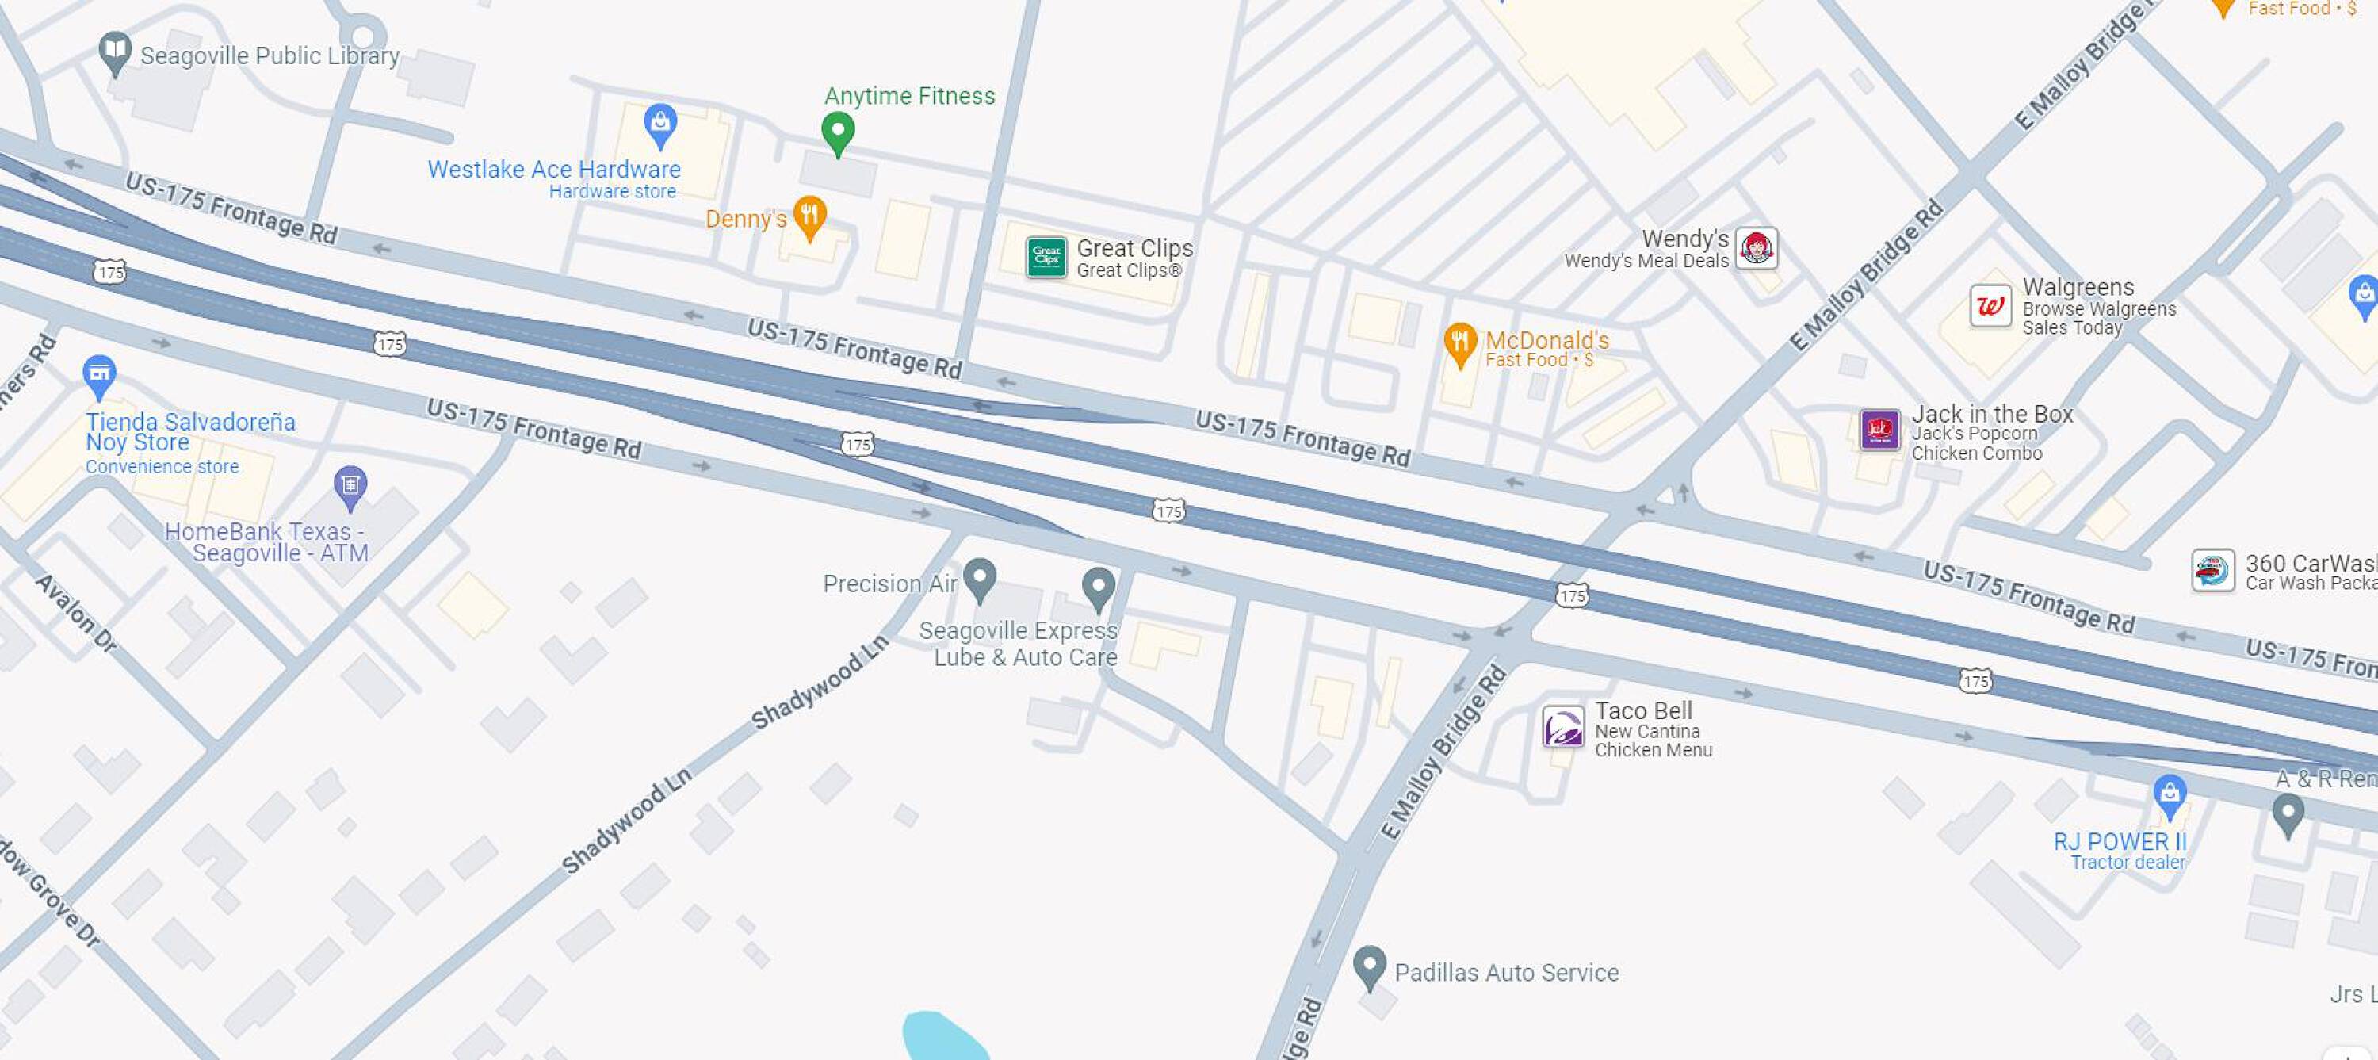Open the HomeBank Texas ATM pin
The width and height of the screenshot is (2378, 1060).
(350, 488)
